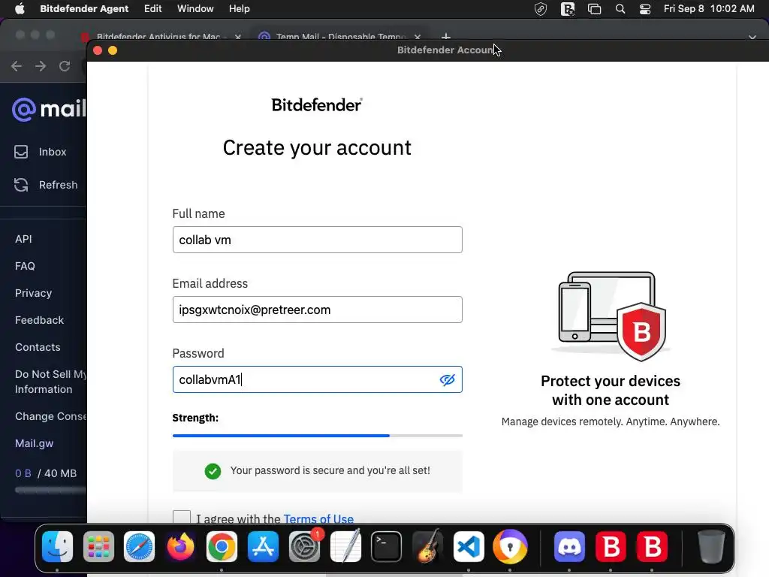The image size is (769, 577).
Task: Open Bitdefender B menu bar status icon
Action: click(x=568, y=9)
